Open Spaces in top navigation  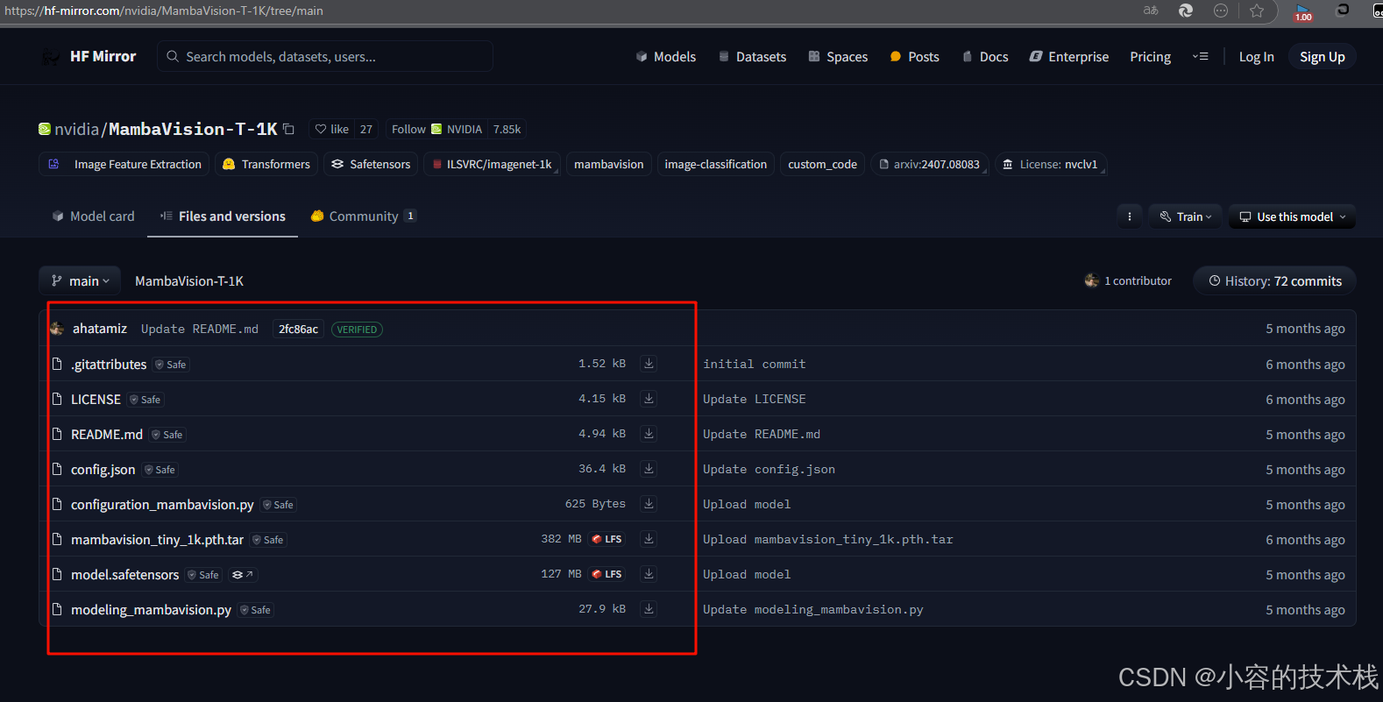point(838,56)
